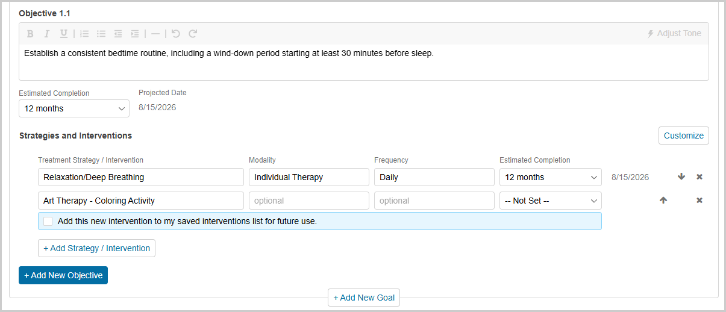Toggle bold formatting in Objective 1.1 editor
This screenshot has height=312, width=726.
[x=30, y=34]
